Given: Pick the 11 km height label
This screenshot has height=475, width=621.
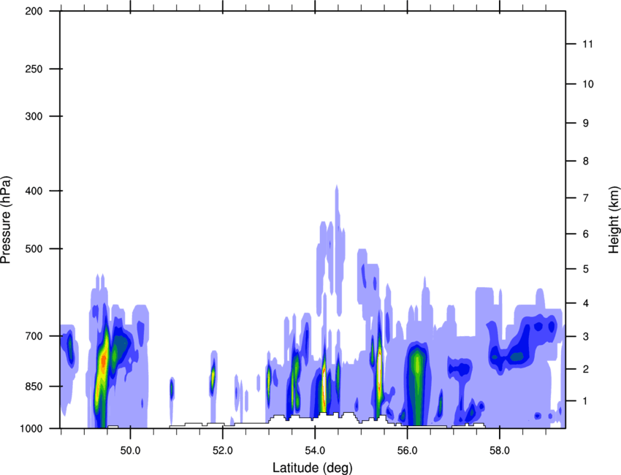Looking at the screenshot, I should tap(587, 44).
